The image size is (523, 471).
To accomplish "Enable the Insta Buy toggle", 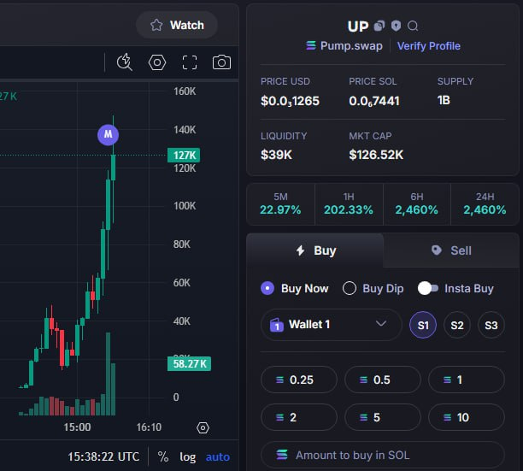I will click(x=428, y=288).
